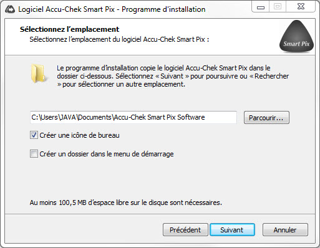Click the window title bar text
The width and height of the screenshot is (320, 248).
[112, 9]
